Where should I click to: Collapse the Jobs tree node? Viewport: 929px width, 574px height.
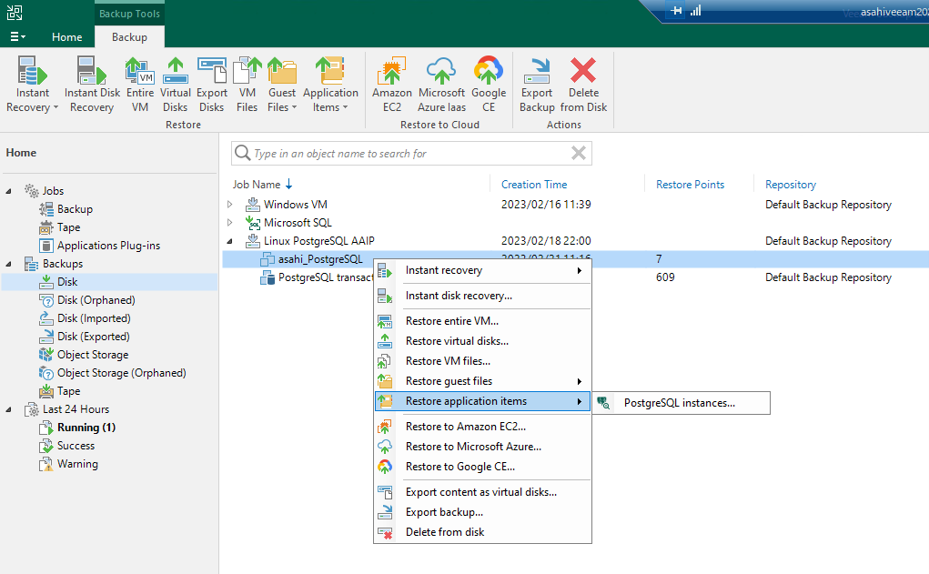8,191
